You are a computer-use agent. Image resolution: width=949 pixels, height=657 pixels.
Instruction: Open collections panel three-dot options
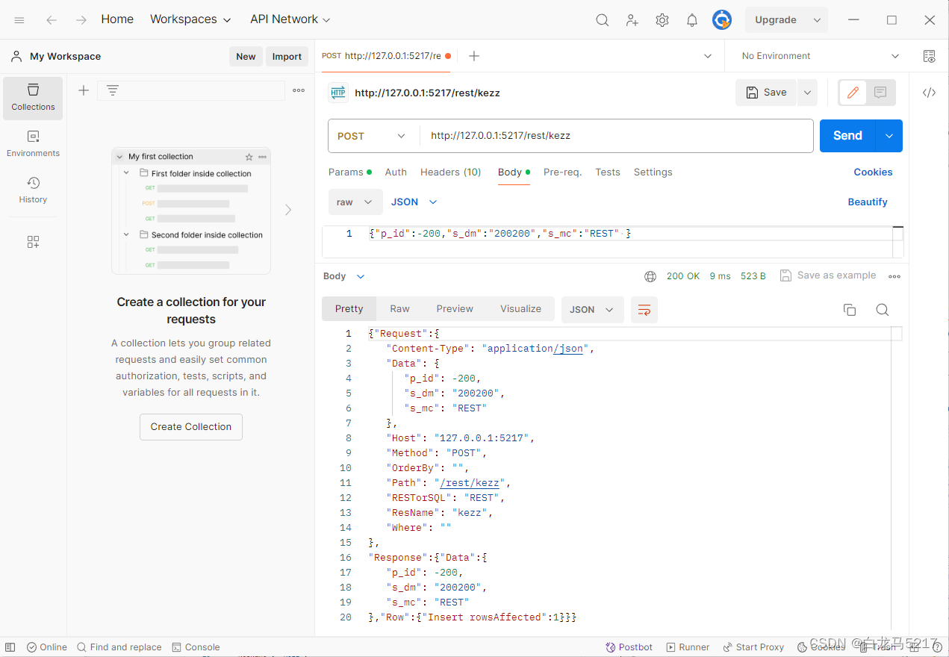(299, 90)
